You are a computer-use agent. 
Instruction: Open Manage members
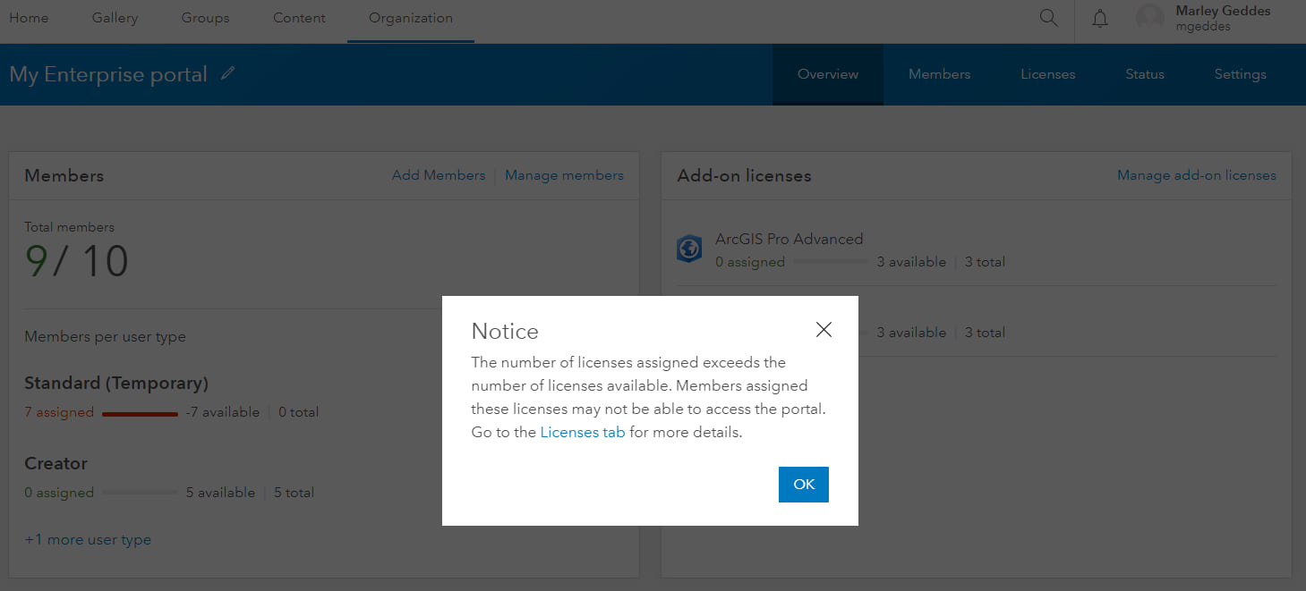point(564,174)
